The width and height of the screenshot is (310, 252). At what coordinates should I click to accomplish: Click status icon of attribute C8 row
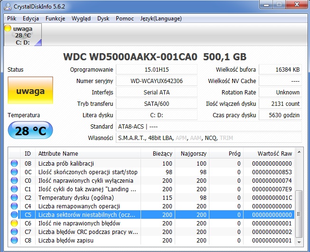tap(14, 240)
